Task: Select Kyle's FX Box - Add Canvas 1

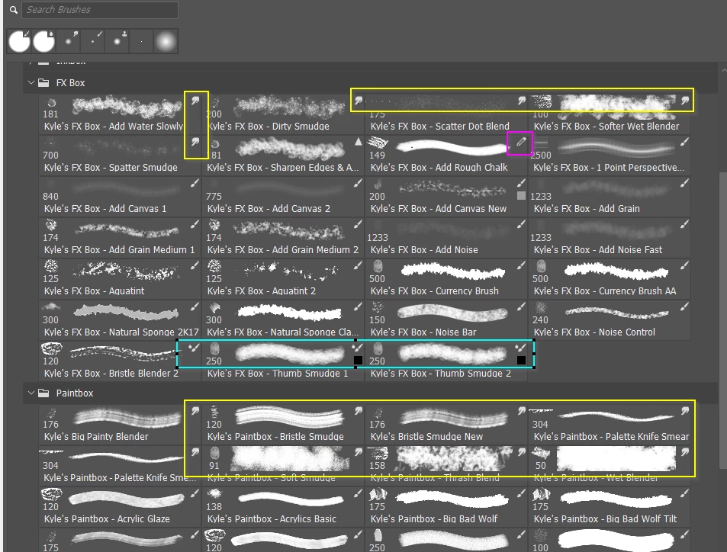Action: click(120, 197)
